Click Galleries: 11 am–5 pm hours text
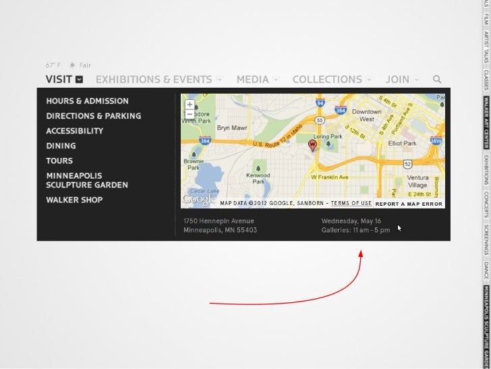This screenshot has height=369, width=491. pyautogui.click(x=355, y=230)
